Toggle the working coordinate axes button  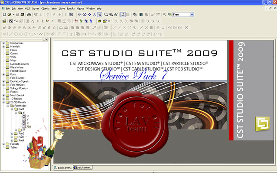pos(123,14)
